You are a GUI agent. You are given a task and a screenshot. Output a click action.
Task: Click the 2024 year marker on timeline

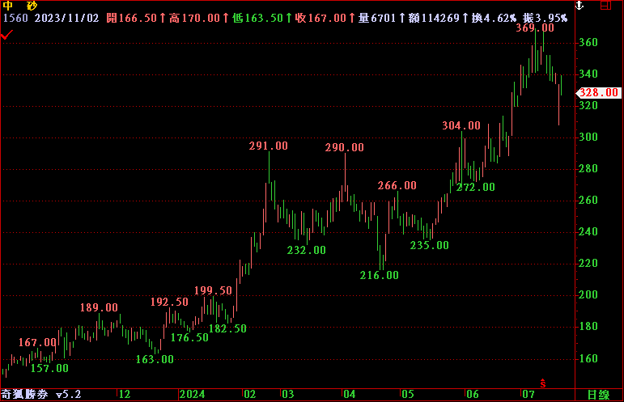click(x=192, y=395)
